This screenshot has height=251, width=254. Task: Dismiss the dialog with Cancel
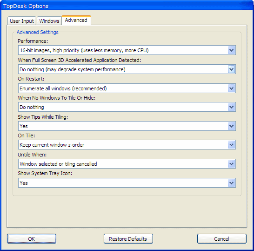pos(221,239)
